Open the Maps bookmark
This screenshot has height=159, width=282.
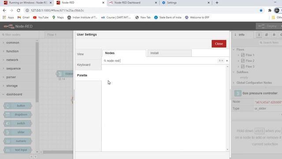tap(58, 18)
